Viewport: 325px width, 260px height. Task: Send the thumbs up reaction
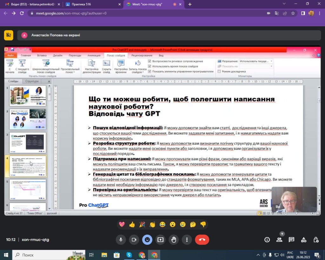(x=132, y=225)
